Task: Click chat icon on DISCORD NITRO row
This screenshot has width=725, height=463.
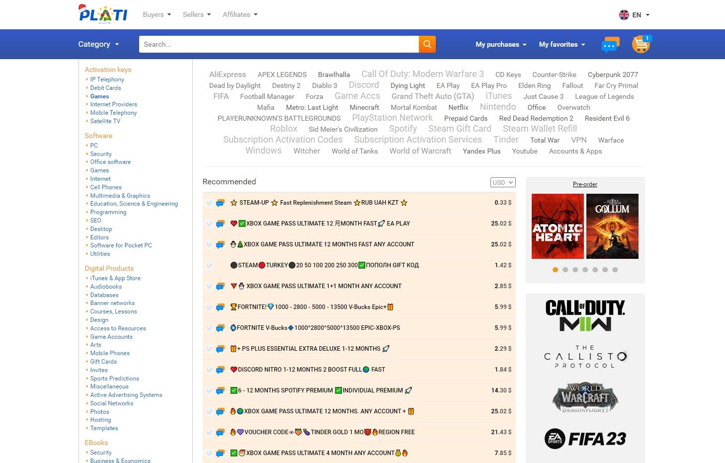Action: click(220, 370)
